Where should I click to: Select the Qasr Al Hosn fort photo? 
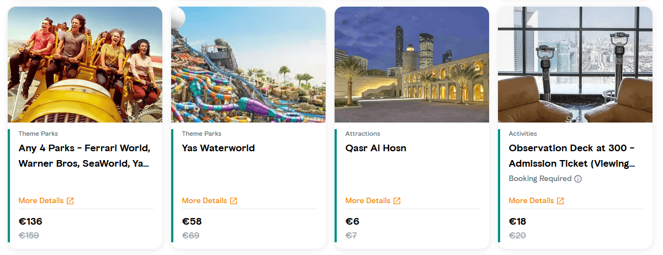412,65
